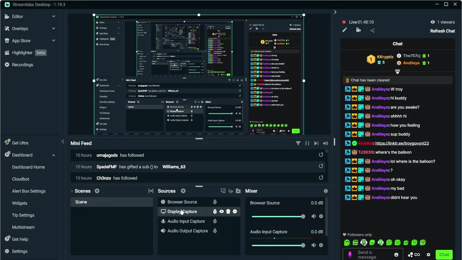Open the emoji picker in the chat box

point(396,255)
